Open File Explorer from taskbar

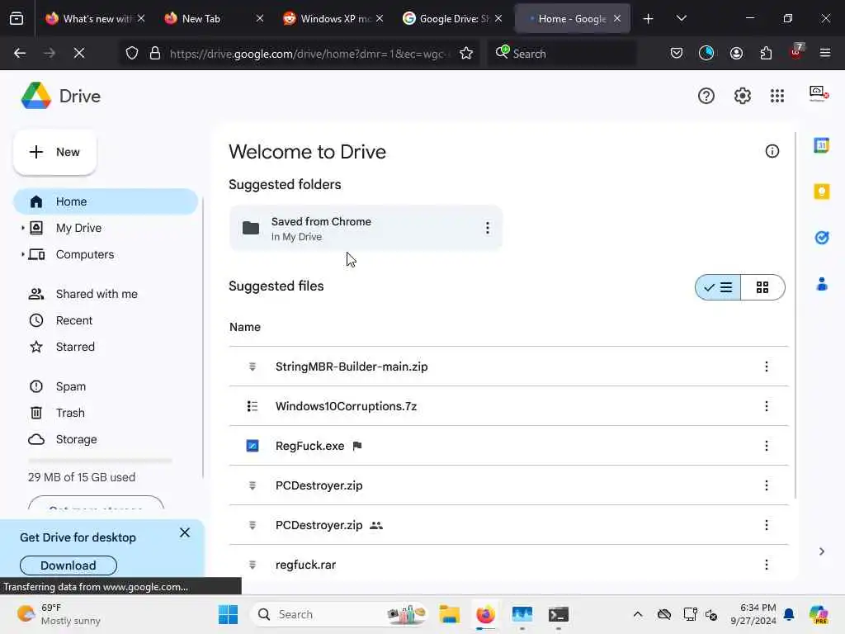click(450, 614)
